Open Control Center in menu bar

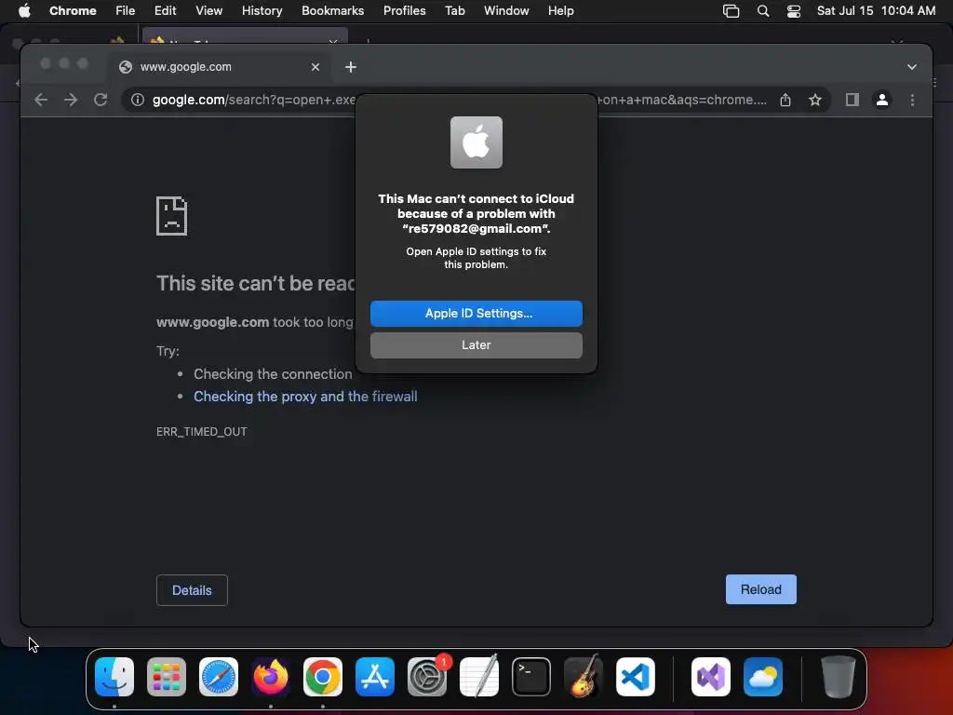tap(793, 10)
